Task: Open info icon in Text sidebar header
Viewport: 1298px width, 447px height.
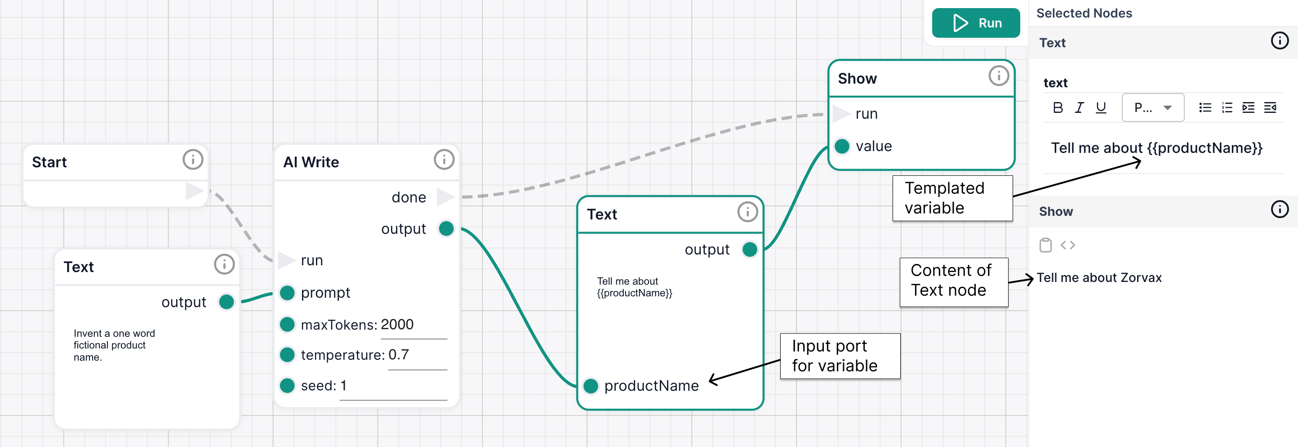Action: pos(1280,41)
